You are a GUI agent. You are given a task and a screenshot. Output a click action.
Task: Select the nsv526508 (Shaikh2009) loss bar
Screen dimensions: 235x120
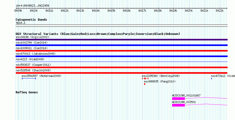(121, 73)
